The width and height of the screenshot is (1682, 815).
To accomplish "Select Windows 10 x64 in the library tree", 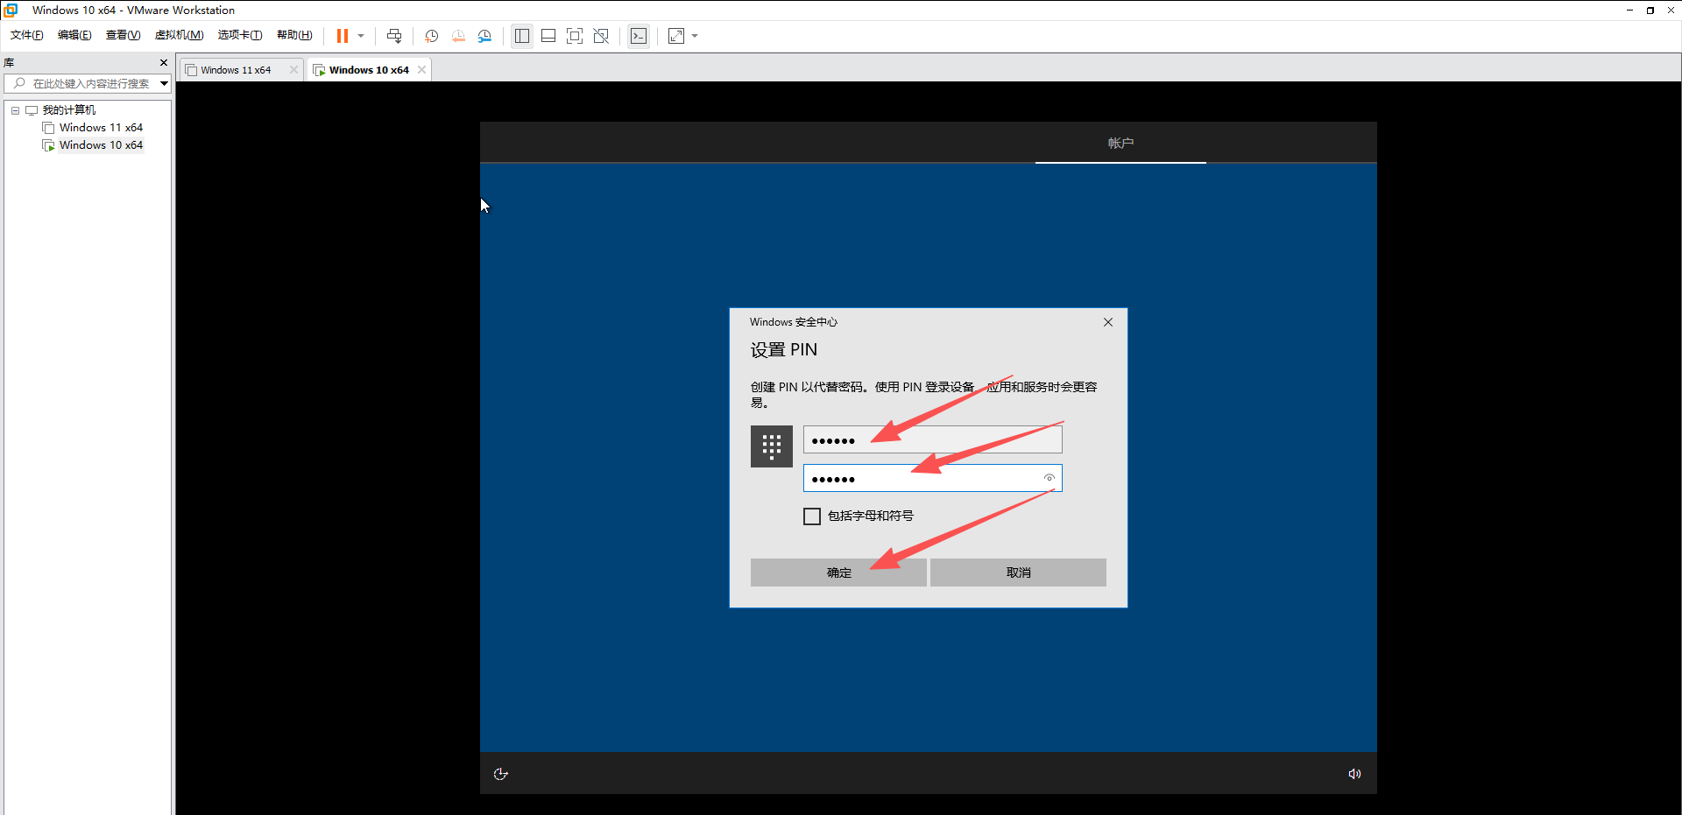I will coord(101,145).
